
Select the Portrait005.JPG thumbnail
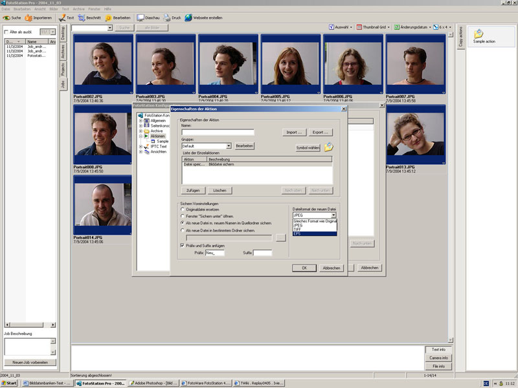(290, 64)
